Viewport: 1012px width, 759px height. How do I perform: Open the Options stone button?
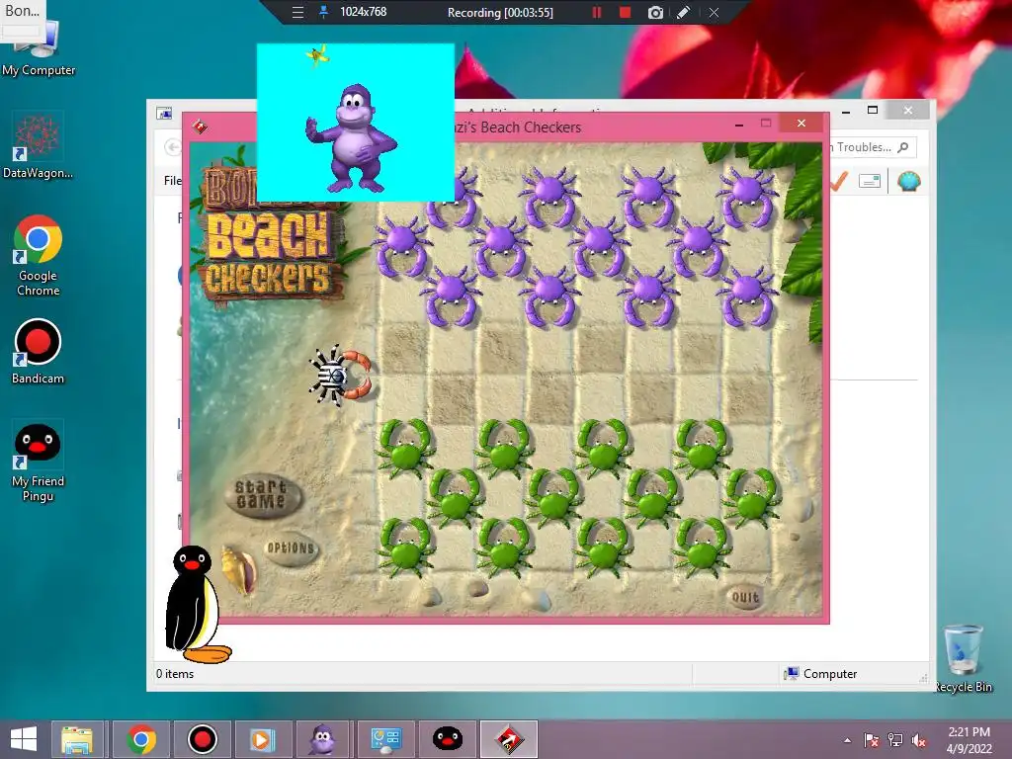[291, 548]
